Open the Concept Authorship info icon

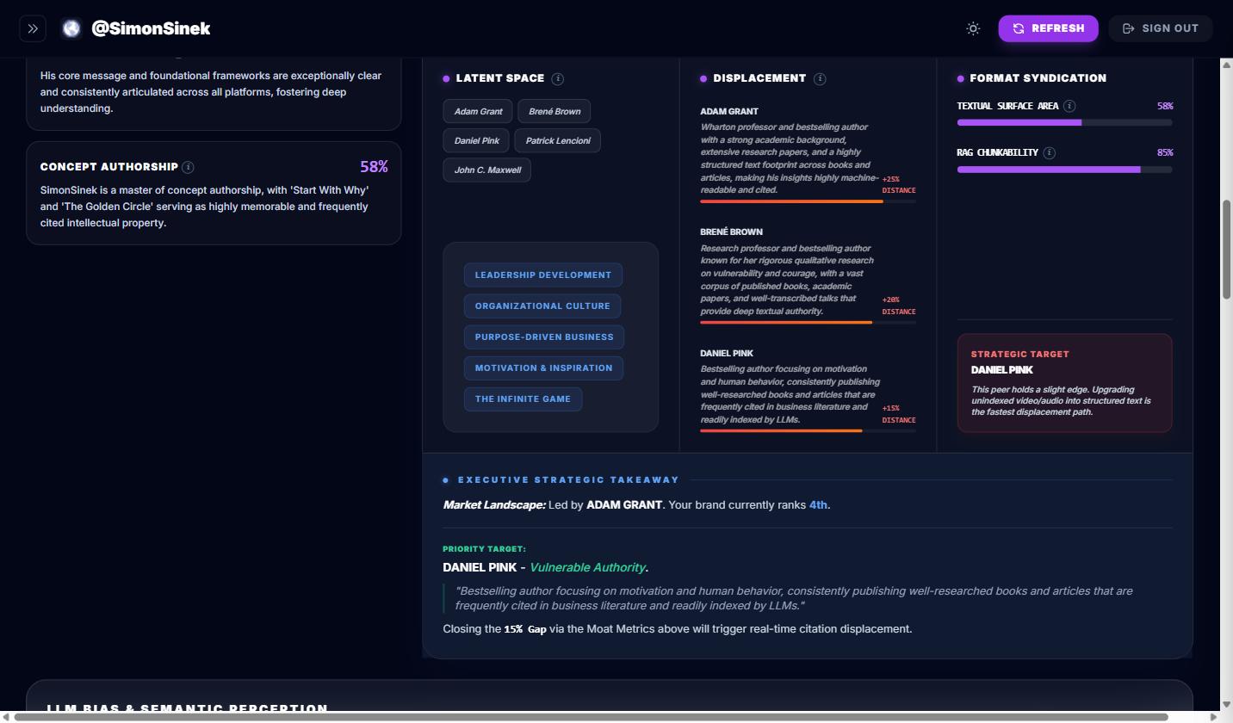tap(188, 167)
